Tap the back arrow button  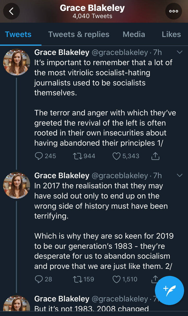coord(11,11)
